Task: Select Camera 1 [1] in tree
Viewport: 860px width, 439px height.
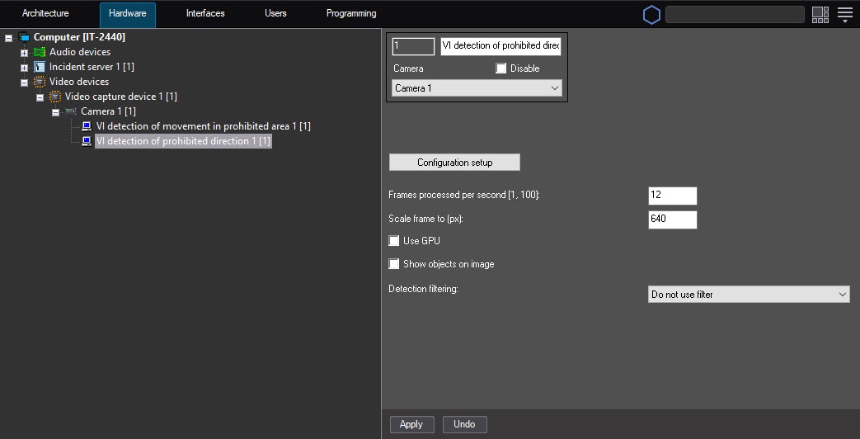Action: click(108, 111)
